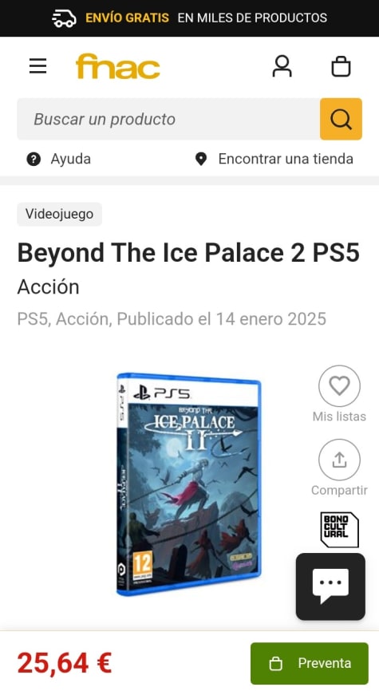Go to homepage via fnac logo
Viewport: 379px width, 691px height.
pos(117,66)
